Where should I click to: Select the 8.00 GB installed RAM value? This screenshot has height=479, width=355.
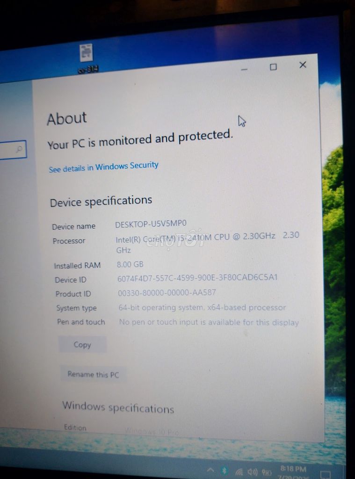click(x=130, y=264)
